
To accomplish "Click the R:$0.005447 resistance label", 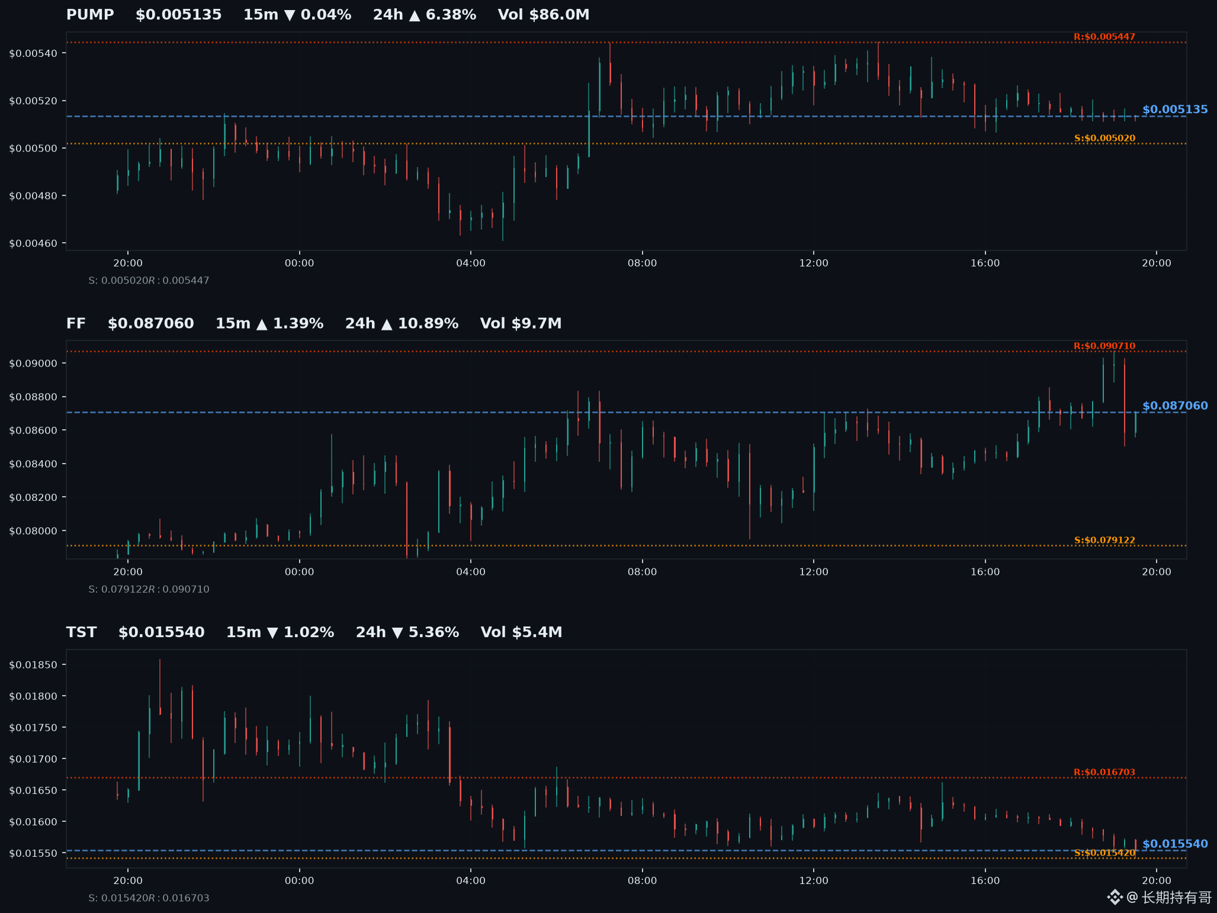I will (1104, 37).
